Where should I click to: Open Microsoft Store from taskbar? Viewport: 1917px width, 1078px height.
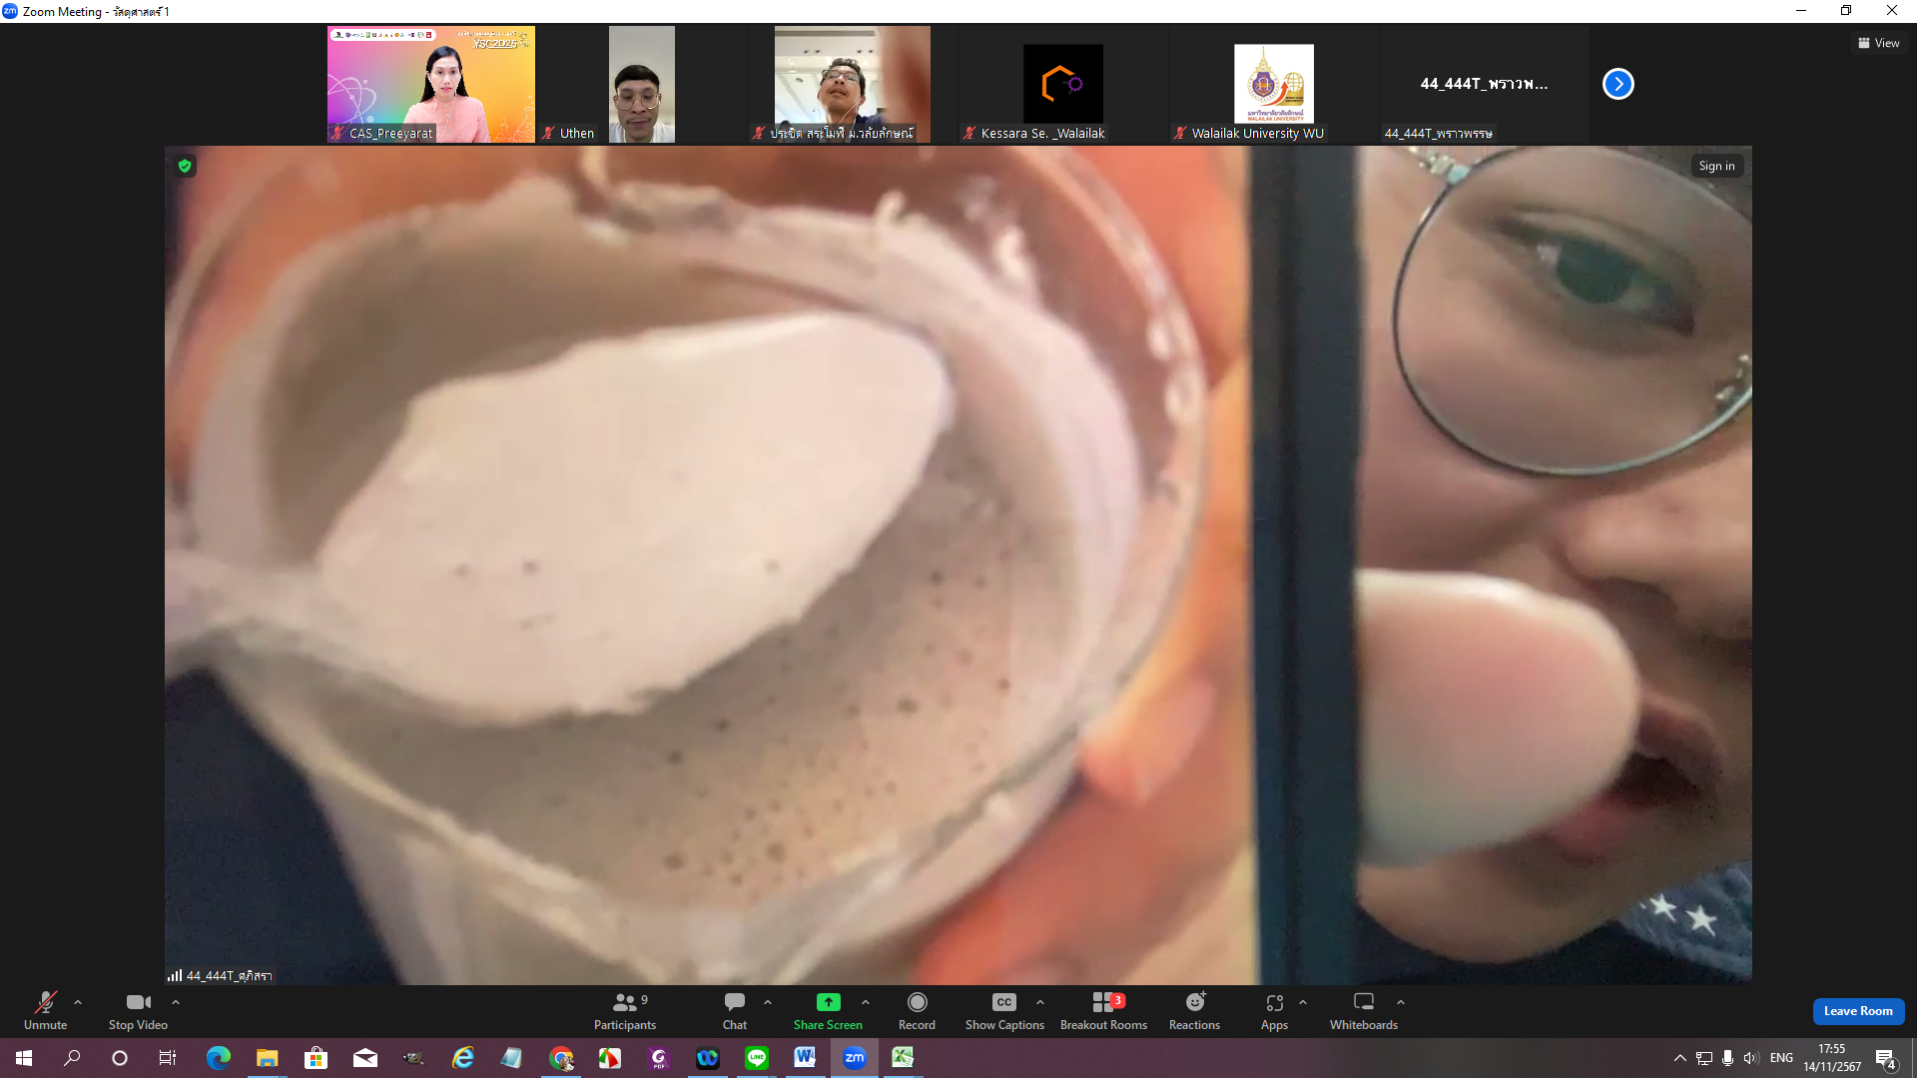click(x=316, y=1058)
